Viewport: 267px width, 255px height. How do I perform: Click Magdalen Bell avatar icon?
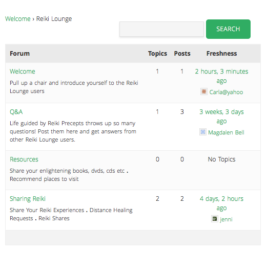click(x=203, y=132)
